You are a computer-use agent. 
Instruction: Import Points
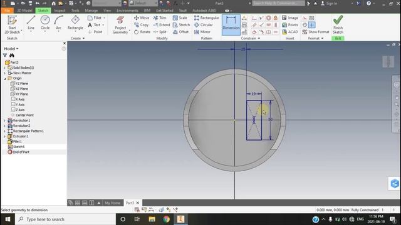[x=290, y=25]
